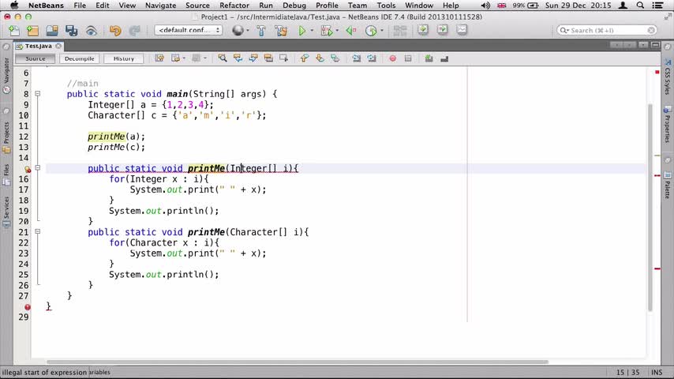Image resolution: width=674 pixels, height=379 pixels.
Task: Open the Debug menu
Action: point(294,6)
